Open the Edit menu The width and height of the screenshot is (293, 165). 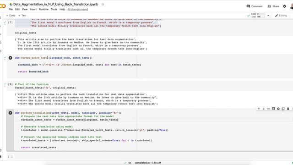coord(17,9)
